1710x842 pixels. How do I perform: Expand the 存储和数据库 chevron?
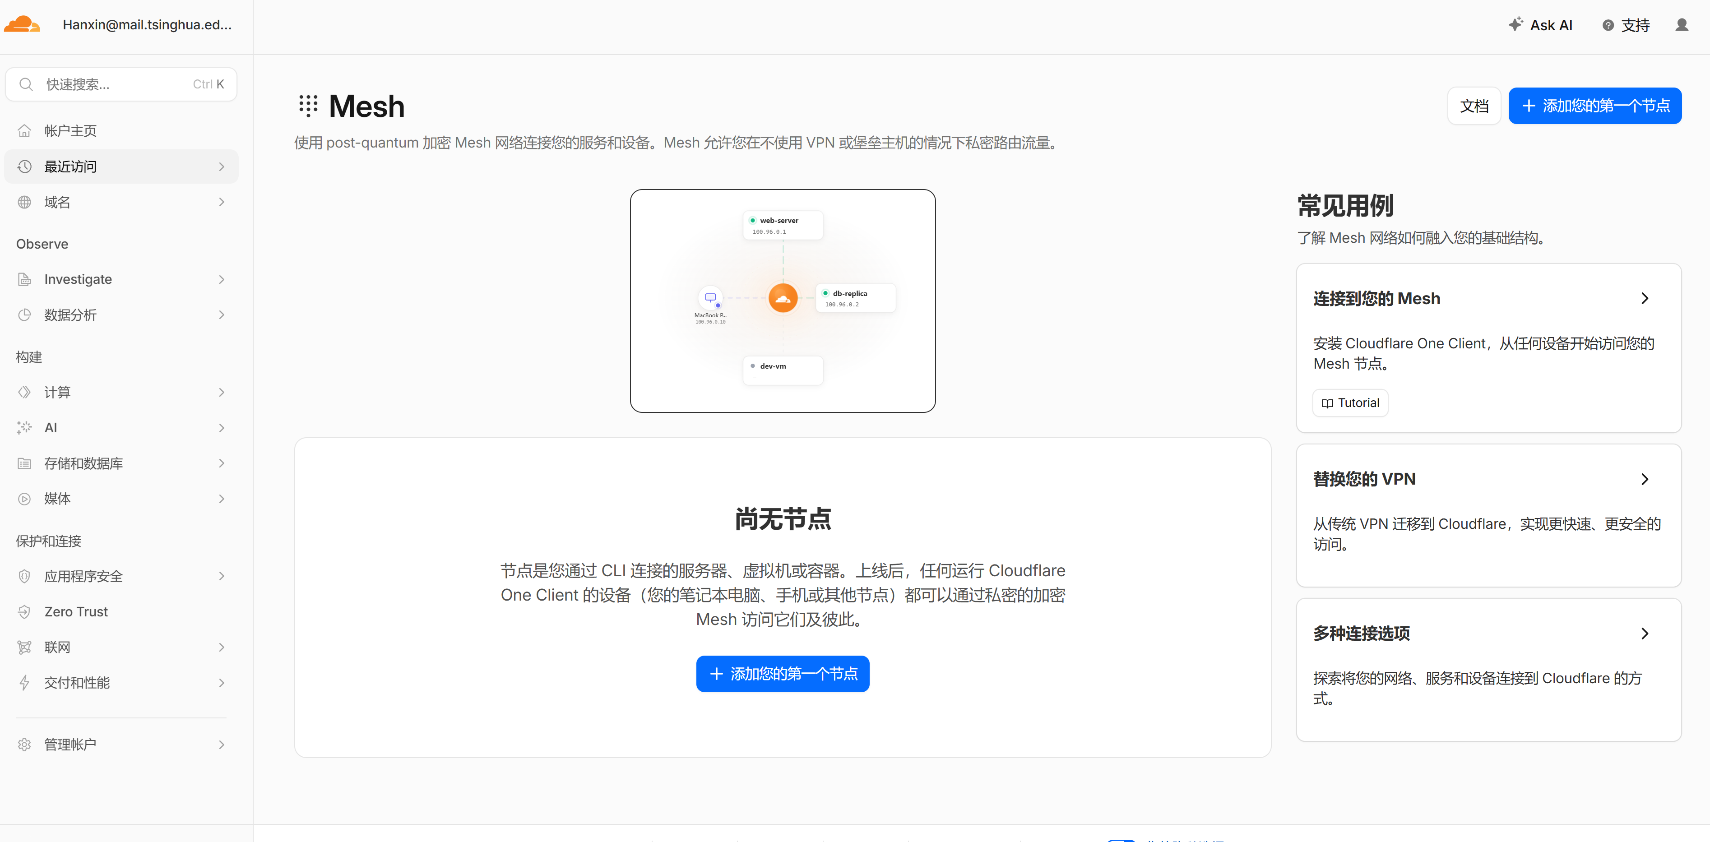(222, 464)
